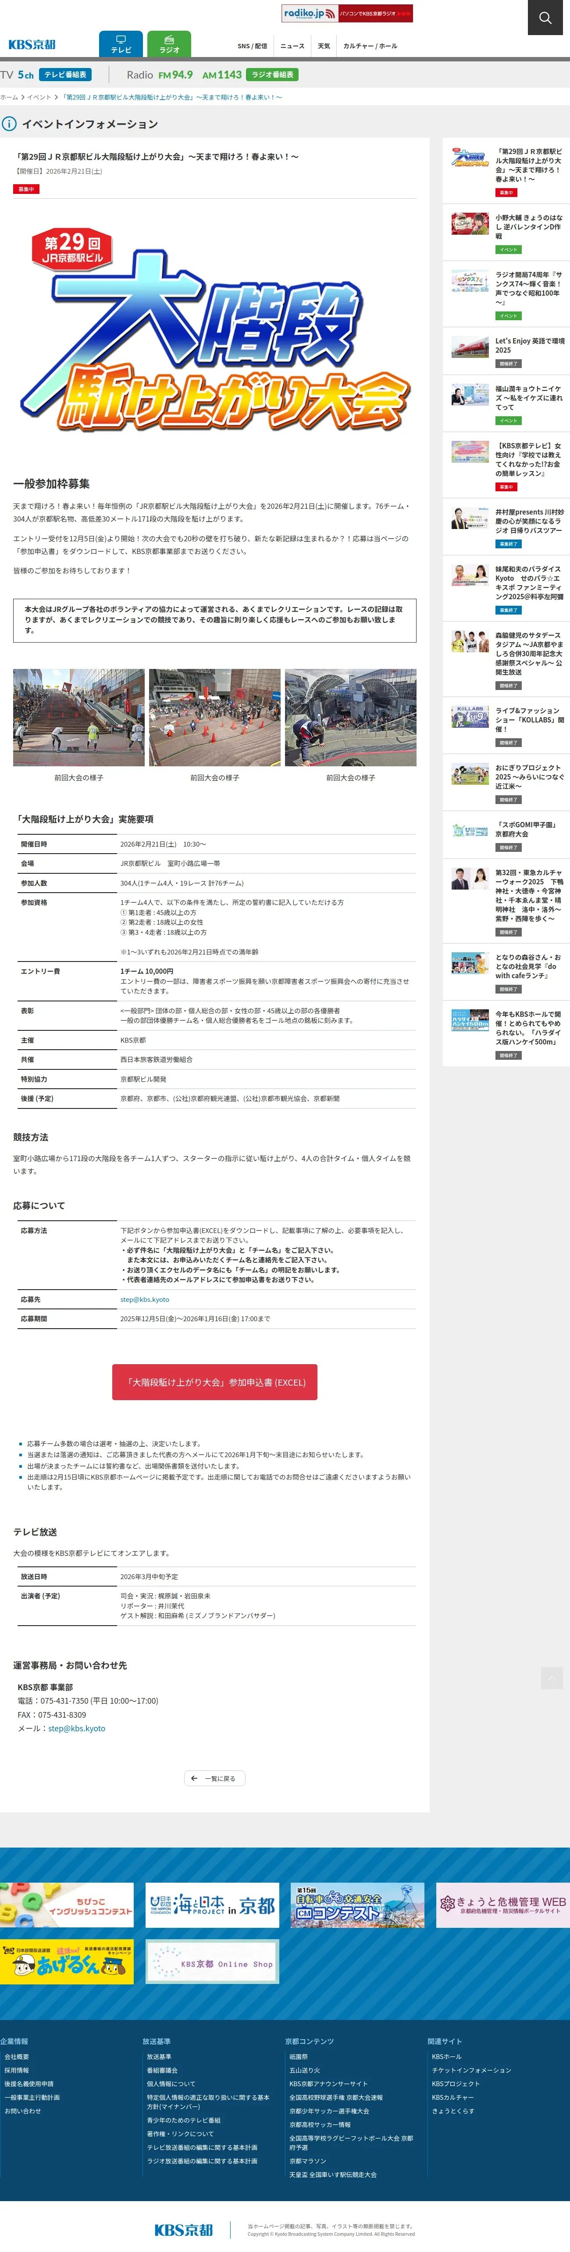Switch to the テレビ tab
The image size is (570, 2252).
(121, 45)
